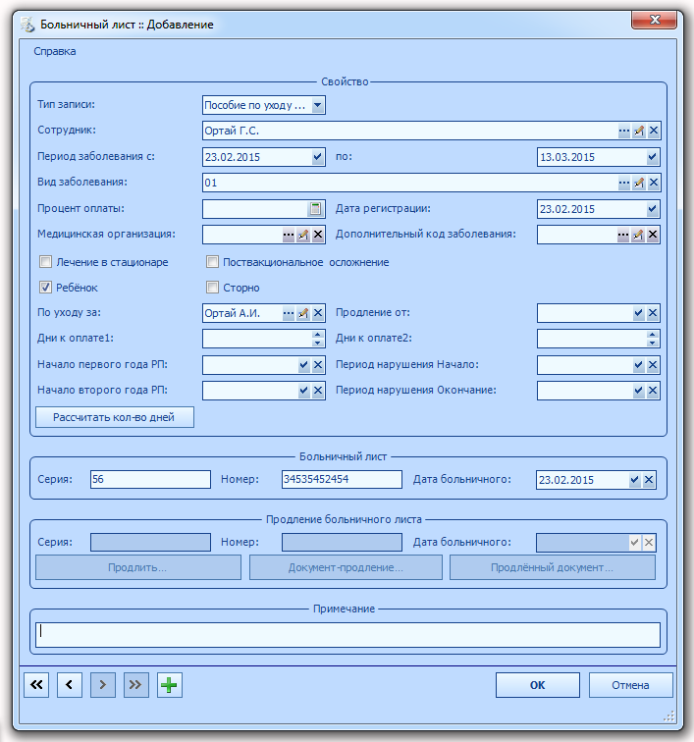Open the ellipsis lookup for Дополнительный код заболевания

623,235
